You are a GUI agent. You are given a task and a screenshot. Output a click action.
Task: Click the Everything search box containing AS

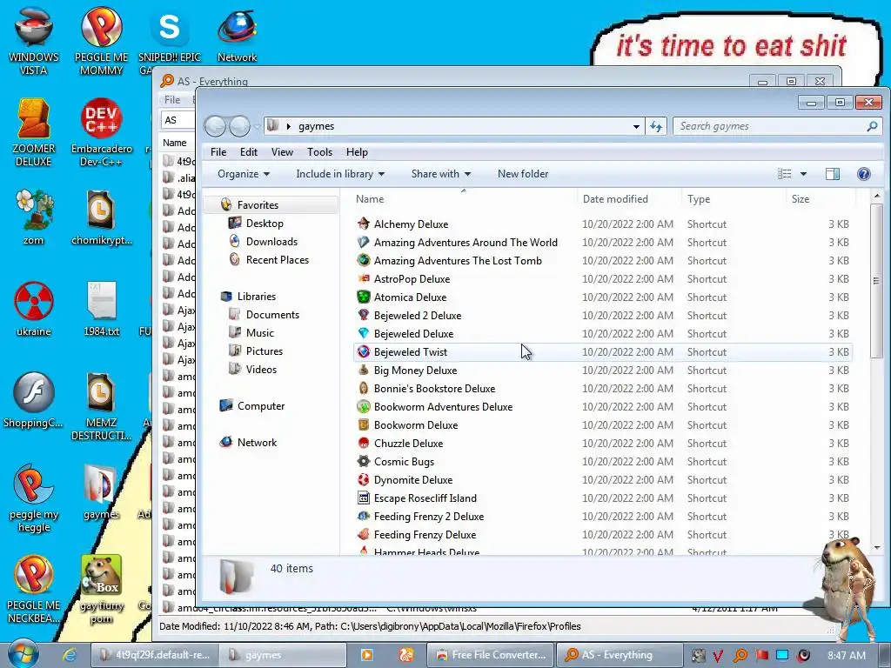coord(178,120)
